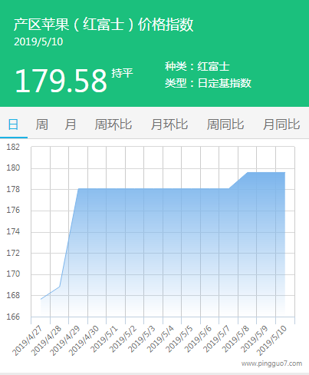
Task: Open the 月环比 tab
Action: 169,124
